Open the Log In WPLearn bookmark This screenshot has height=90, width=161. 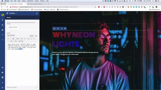[x=50, y=9]
